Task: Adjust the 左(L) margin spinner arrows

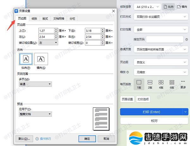Action: 56,37
